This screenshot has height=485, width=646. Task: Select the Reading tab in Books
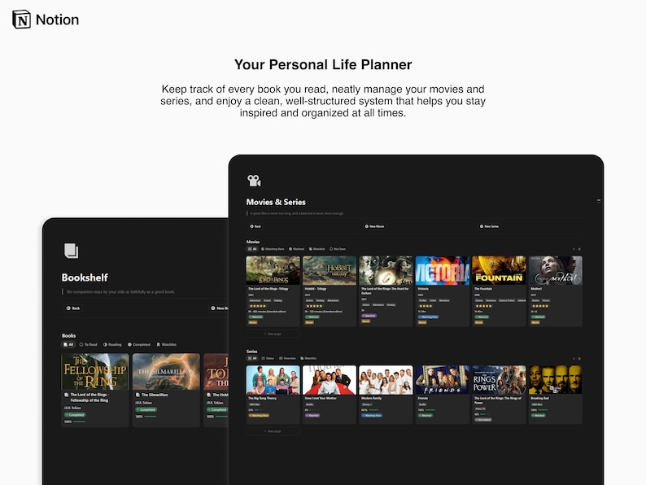pos(112,344)
